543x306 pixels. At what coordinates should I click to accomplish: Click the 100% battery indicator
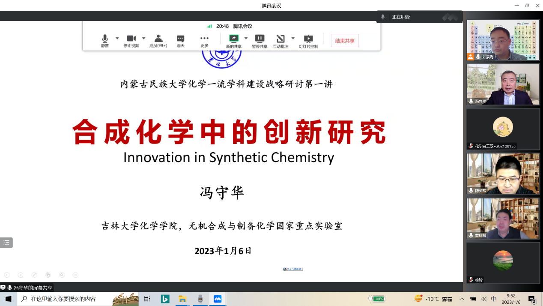pos(377,299)
